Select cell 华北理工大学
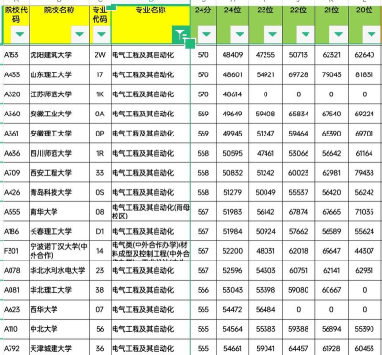This screenshot has width=382, height=355. (x=59, y=290)
